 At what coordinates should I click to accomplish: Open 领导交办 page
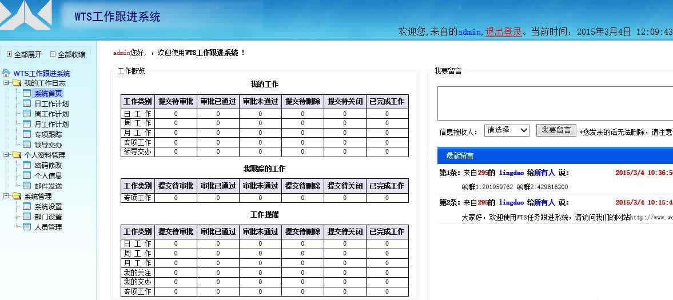(49, 145)
